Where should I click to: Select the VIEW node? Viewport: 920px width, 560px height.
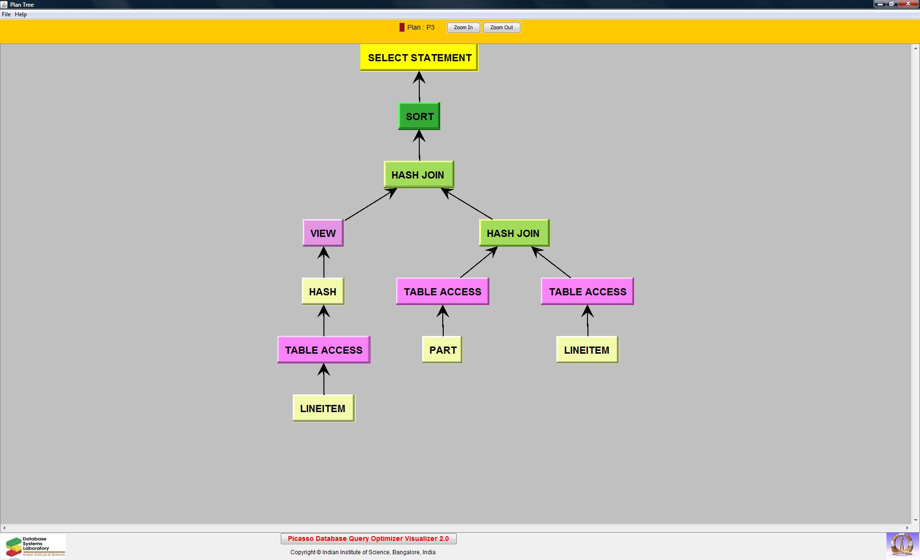[x=323, y=233]
